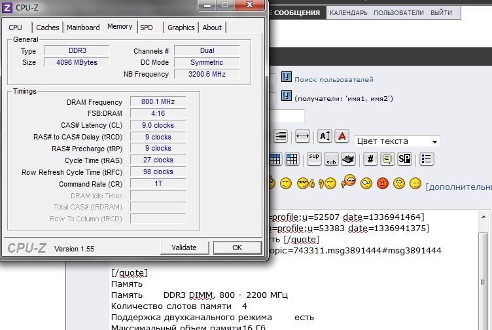
Task: Insert quote with speech bubble icon
Action: [x=387, y=159]
